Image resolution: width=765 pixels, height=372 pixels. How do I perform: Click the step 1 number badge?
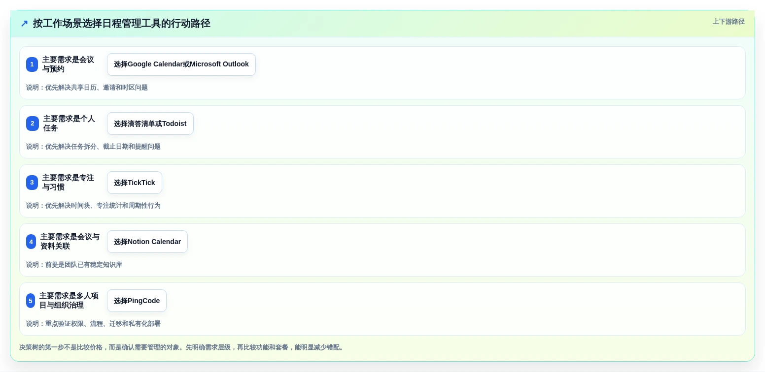tap(32, 64)
